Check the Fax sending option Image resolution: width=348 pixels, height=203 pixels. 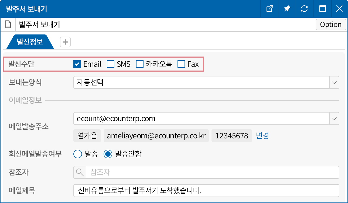coord(181,64)
